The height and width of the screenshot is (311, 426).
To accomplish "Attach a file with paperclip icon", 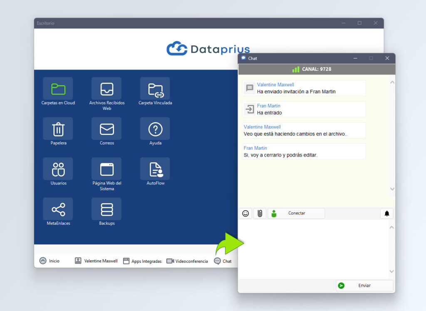I will (x=260, y=214).
